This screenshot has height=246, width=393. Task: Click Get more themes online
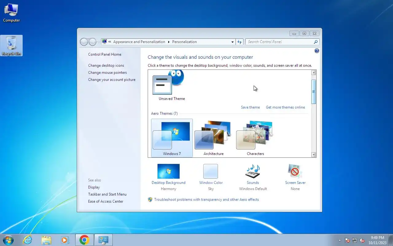pos(286,107)
